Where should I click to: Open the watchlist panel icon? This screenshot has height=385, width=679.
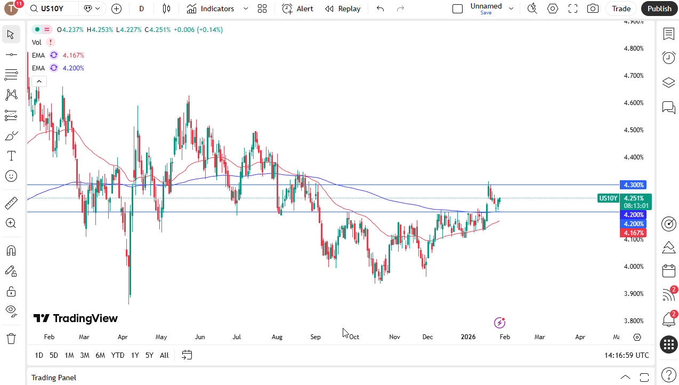[668, 34]
